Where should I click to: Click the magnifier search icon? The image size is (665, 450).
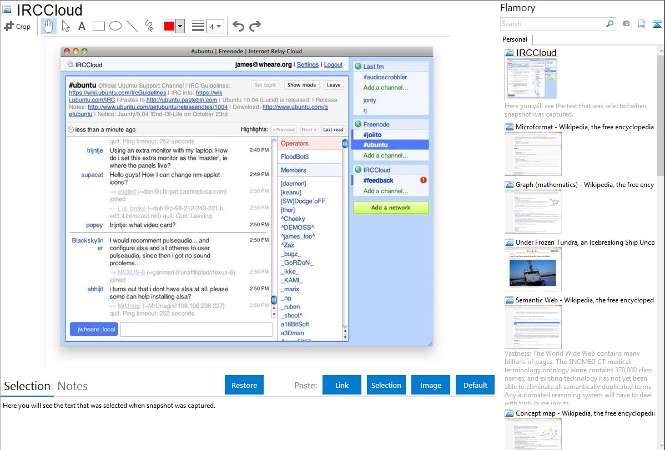610,24
